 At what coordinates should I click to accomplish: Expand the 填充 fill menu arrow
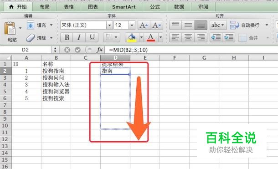point(51,25)
